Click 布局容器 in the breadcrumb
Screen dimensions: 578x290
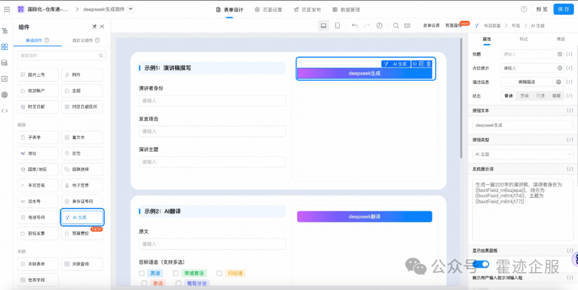(492, 26)
